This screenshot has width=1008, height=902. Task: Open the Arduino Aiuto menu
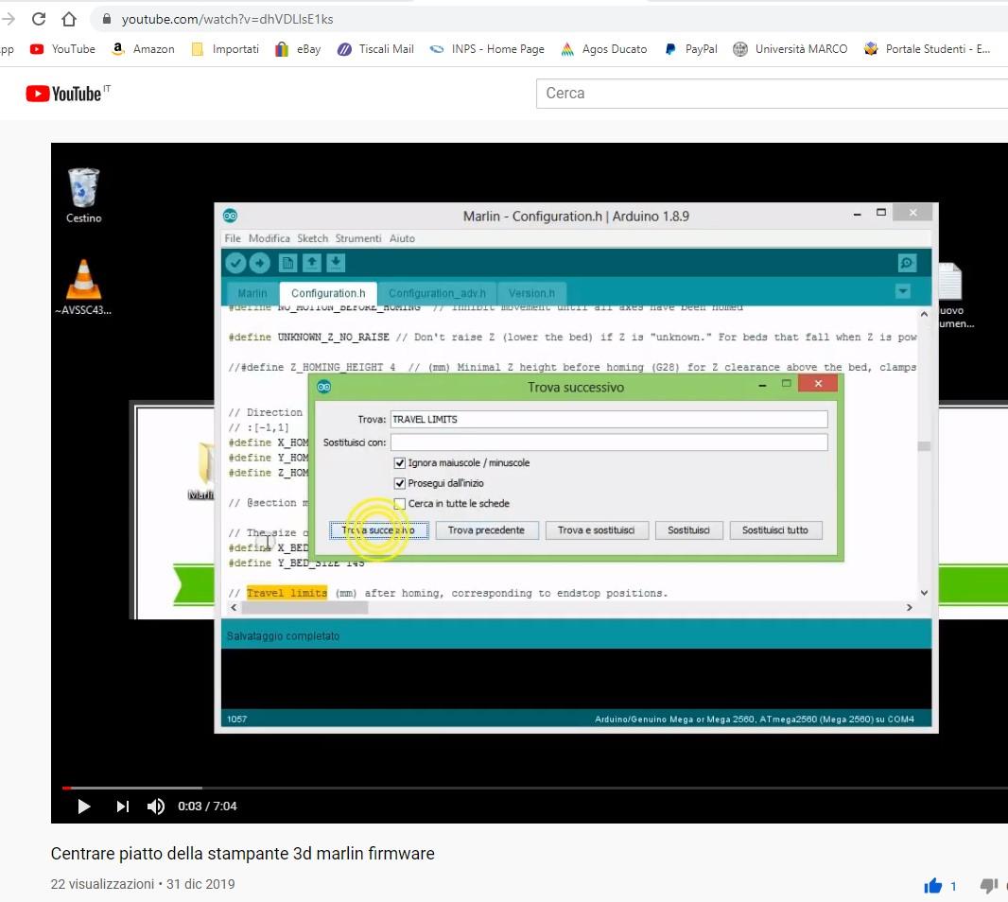402,238
